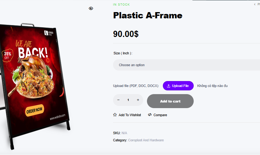Click the star icon for the wishlist
The height and width of the screenshot is (155, 260).
pos(115,115)
